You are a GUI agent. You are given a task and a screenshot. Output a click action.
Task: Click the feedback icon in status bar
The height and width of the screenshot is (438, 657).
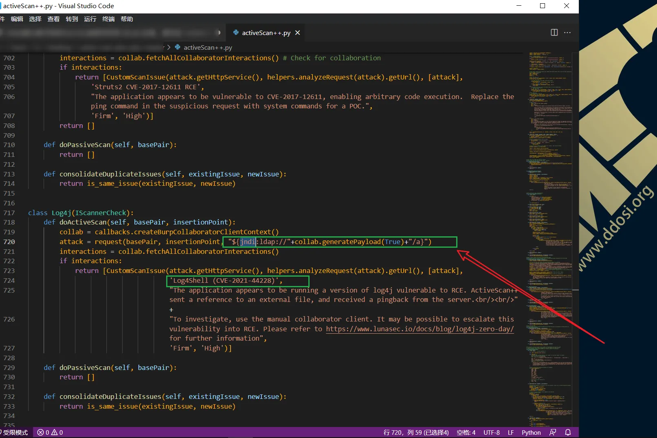[553, 432]
